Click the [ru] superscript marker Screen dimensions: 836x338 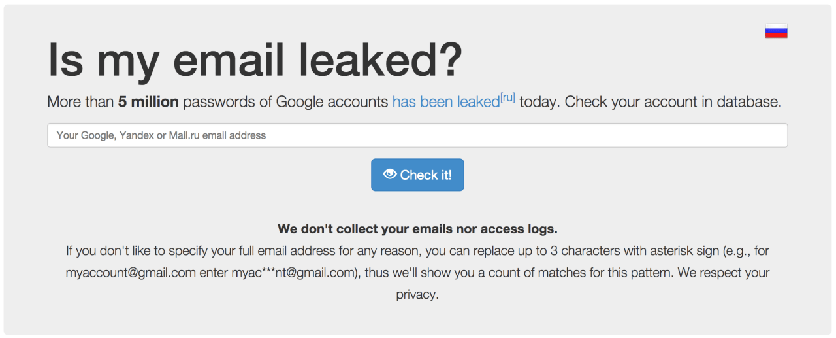507,98
